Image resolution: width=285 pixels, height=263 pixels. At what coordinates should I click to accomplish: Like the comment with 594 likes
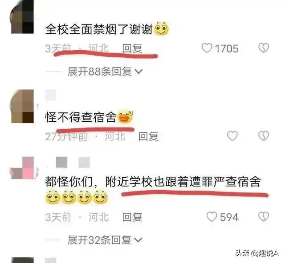point(212,216)
